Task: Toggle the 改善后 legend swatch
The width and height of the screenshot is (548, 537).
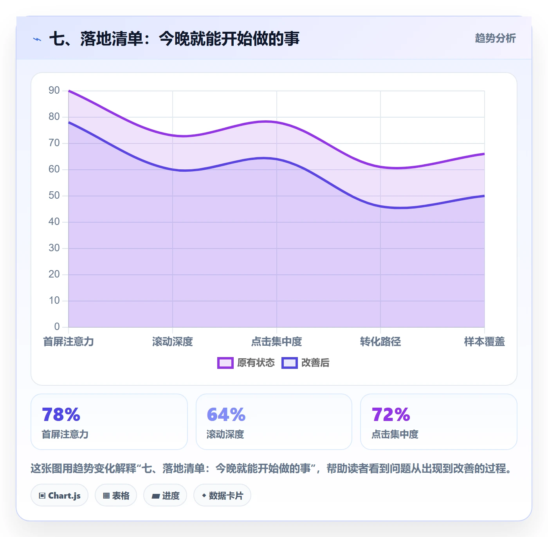Action: tap(290, 363)
